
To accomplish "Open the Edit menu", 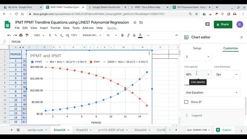I will 25,28.
